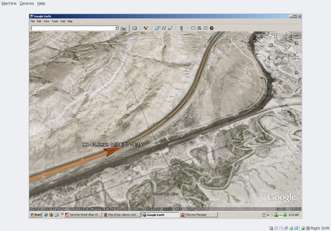This screenshot has height=231, width=331.
Task: Expand hidden system tray icons
Action: 268,215
